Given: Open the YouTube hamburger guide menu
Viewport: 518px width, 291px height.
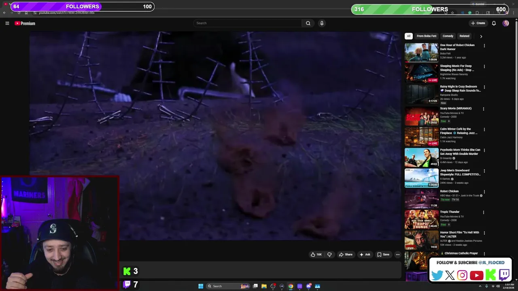Looking at the screenshot, I should (7, 23).
